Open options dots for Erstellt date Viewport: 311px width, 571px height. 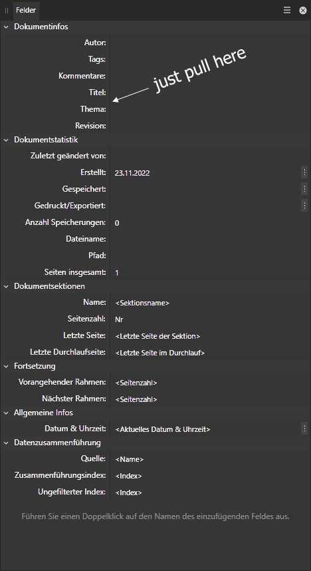(304, 172)
